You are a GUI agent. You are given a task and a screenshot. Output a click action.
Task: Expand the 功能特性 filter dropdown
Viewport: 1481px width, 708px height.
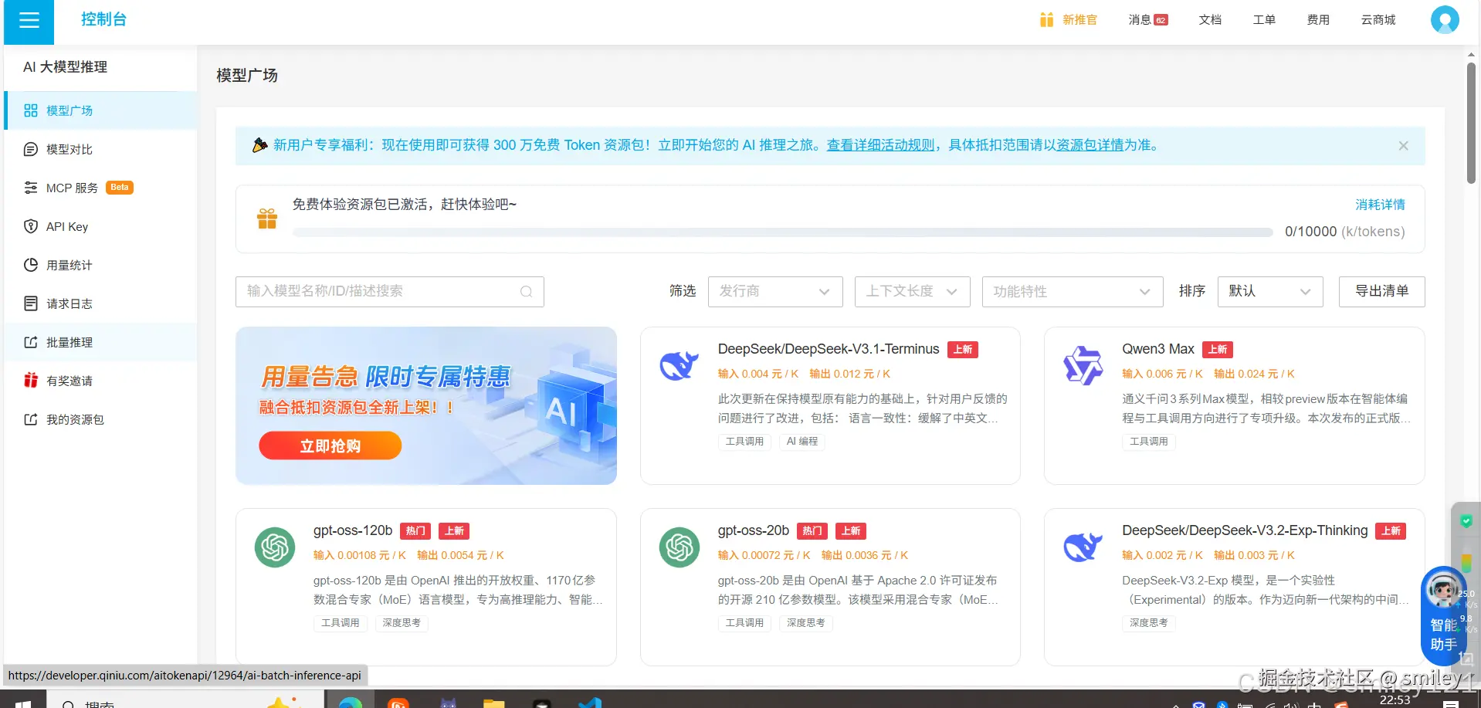(1073, 292)
